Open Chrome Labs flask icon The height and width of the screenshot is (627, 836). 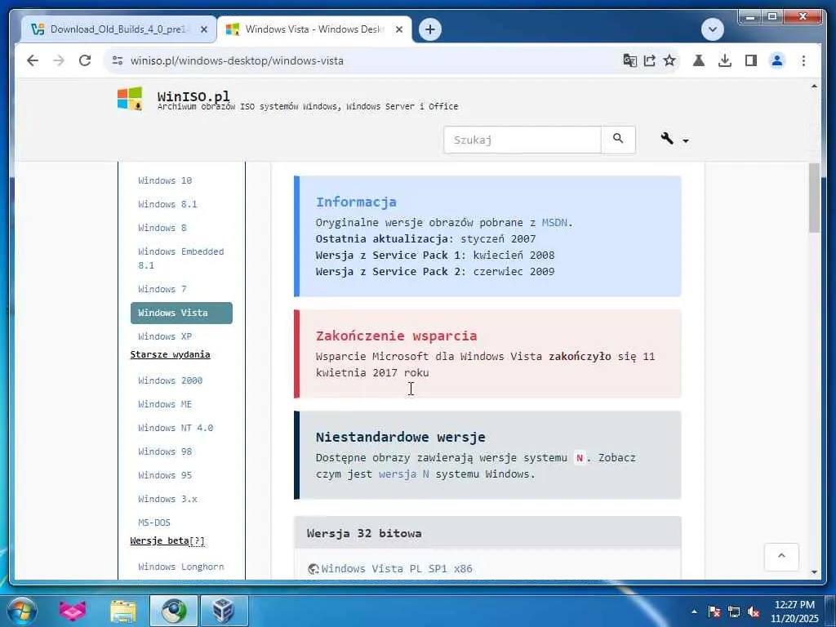(x=699, y=60)
